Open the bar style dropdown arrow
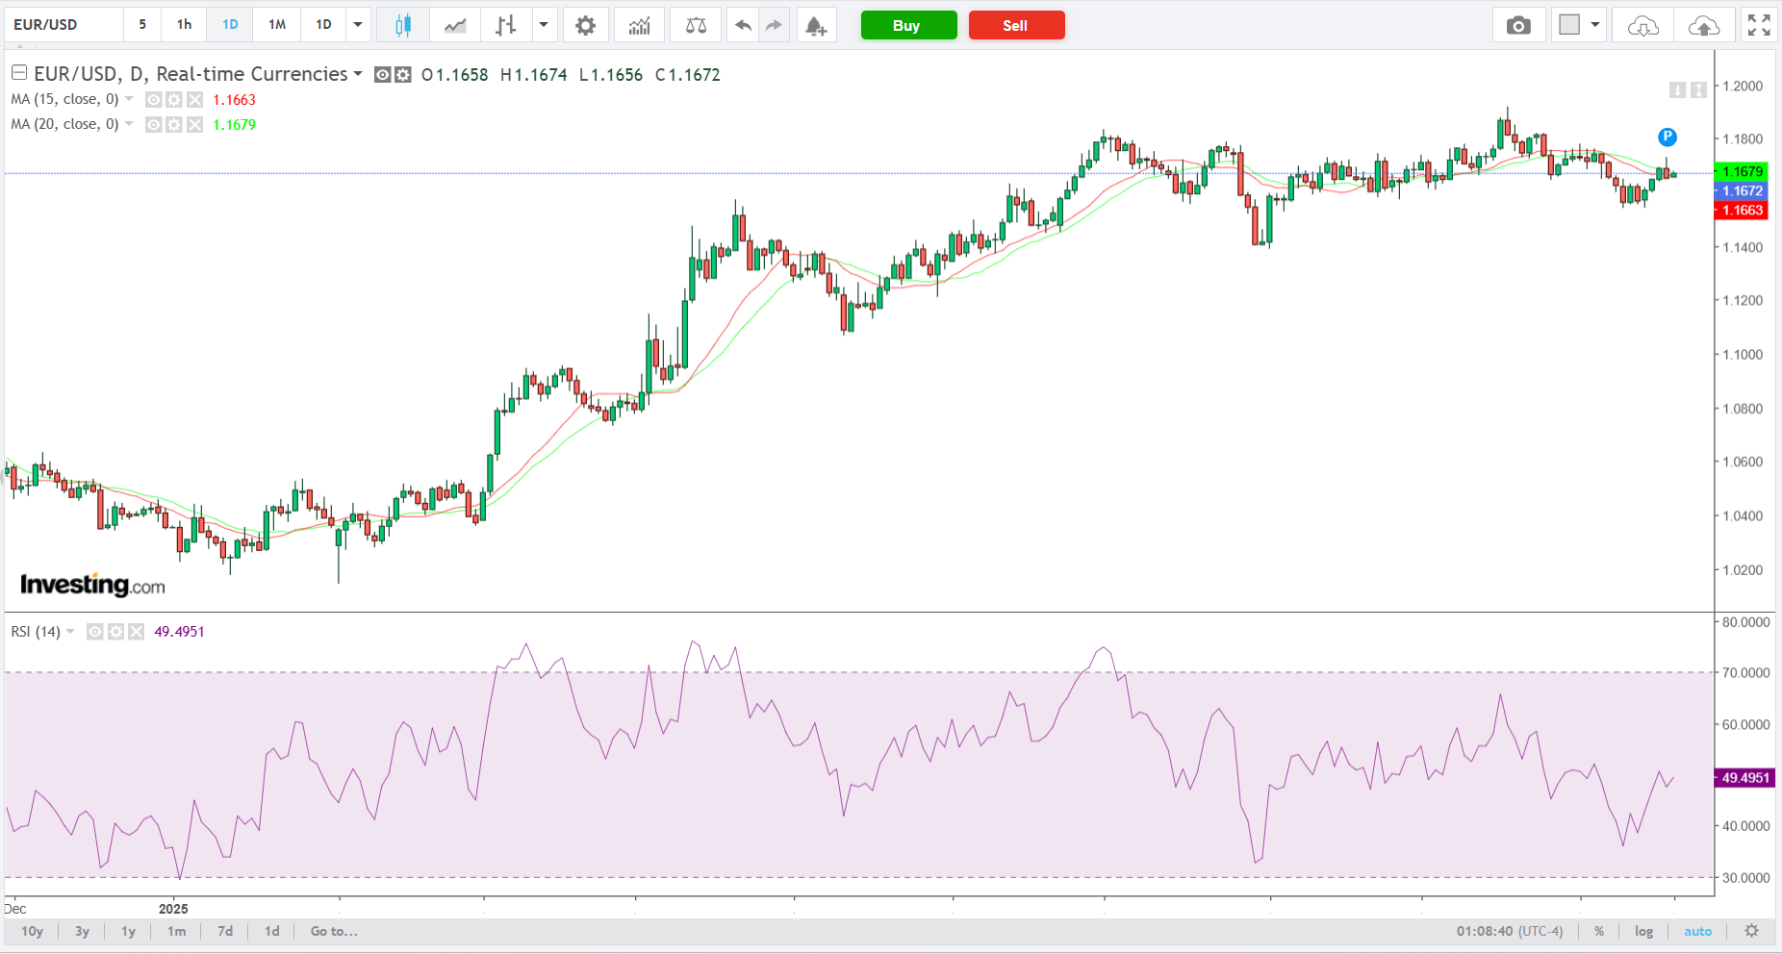This screenshot has width=1782, height=954. [x=544, y=25]
